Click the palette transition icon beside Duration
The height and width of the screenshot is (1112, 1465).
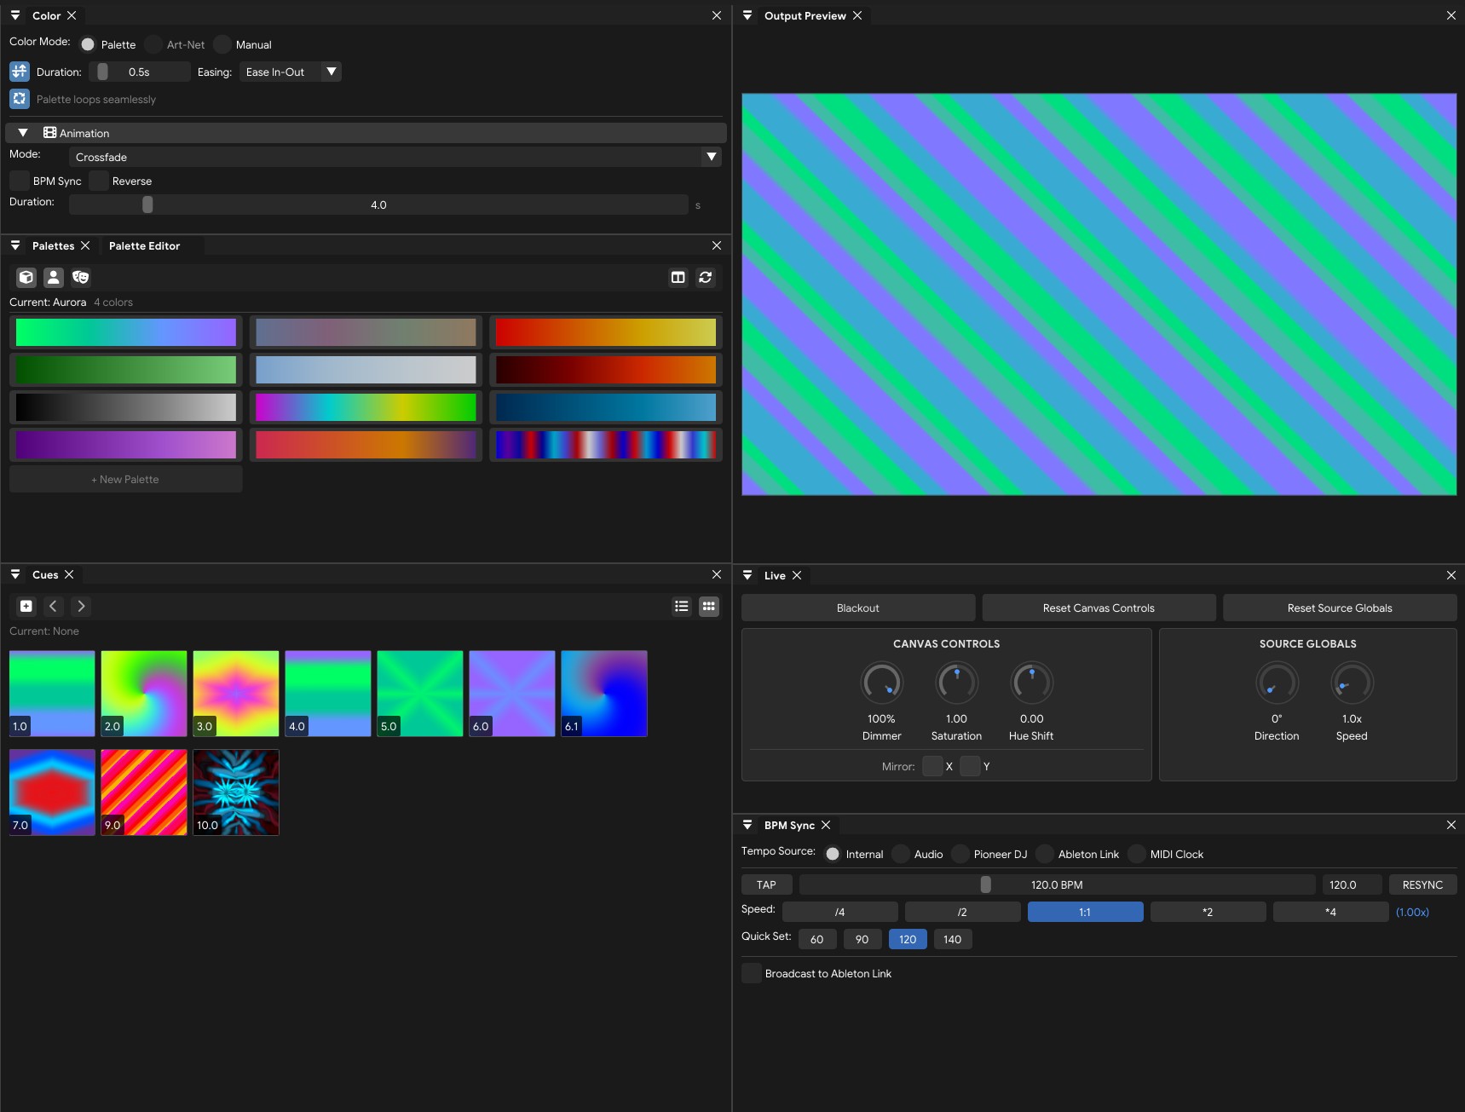point(20,72)
